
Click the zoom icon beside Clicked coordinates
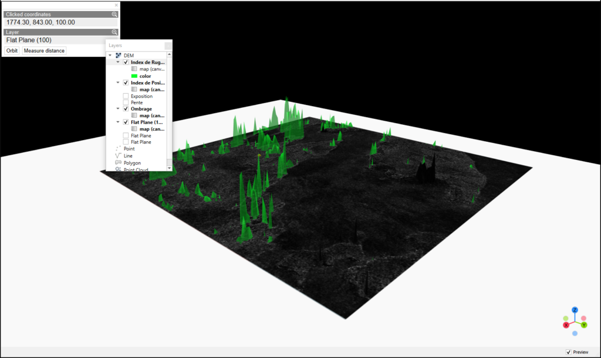coord(115,14)
